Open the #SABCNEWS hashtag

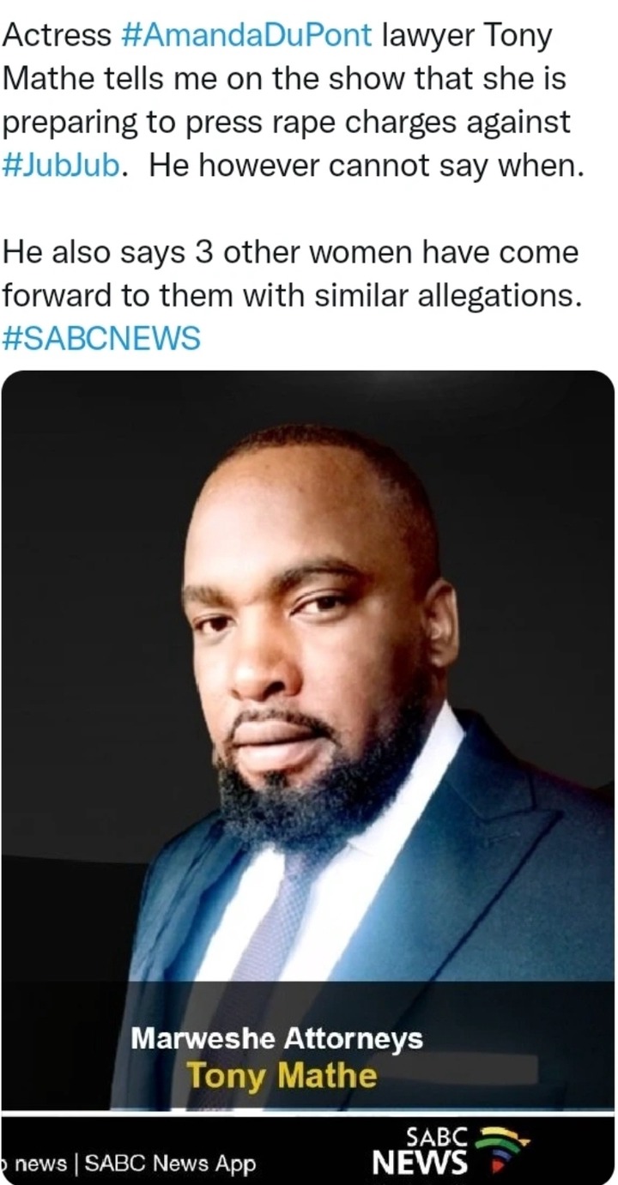101,338
